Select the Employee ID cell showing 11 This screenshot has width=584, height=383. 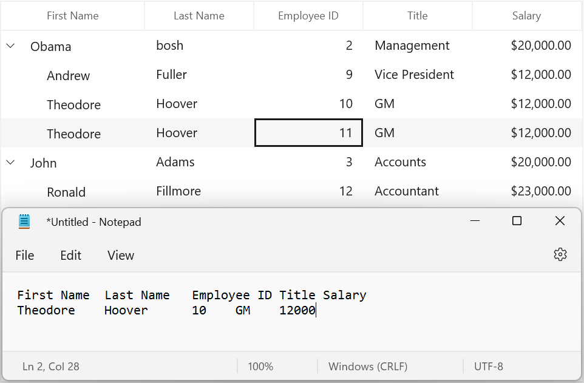click(308, 133)
